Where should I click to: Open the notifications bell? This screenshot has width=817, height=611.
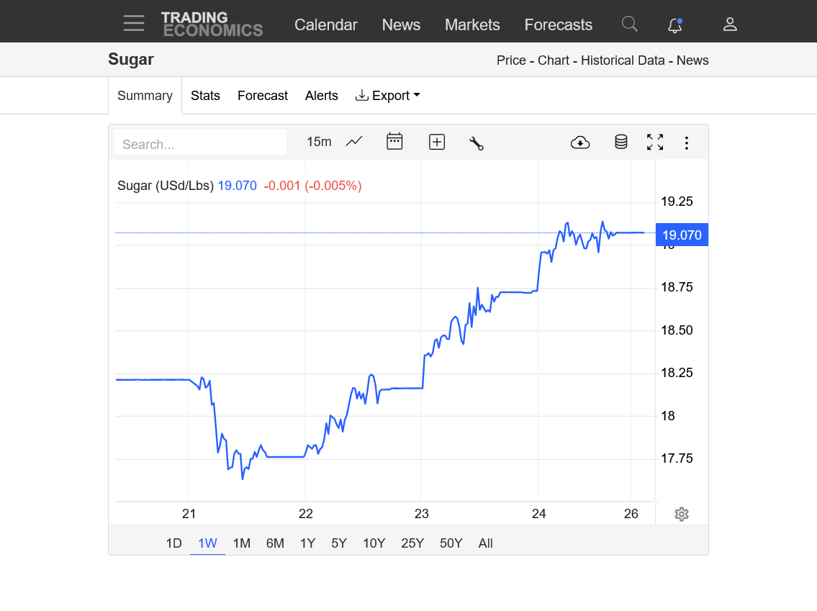(675, 24)
